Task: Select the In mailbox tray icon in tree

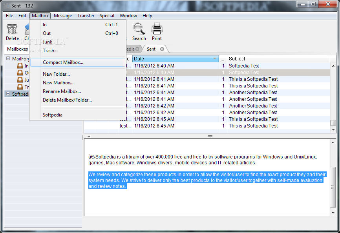Action: click(x=20, y=66)
